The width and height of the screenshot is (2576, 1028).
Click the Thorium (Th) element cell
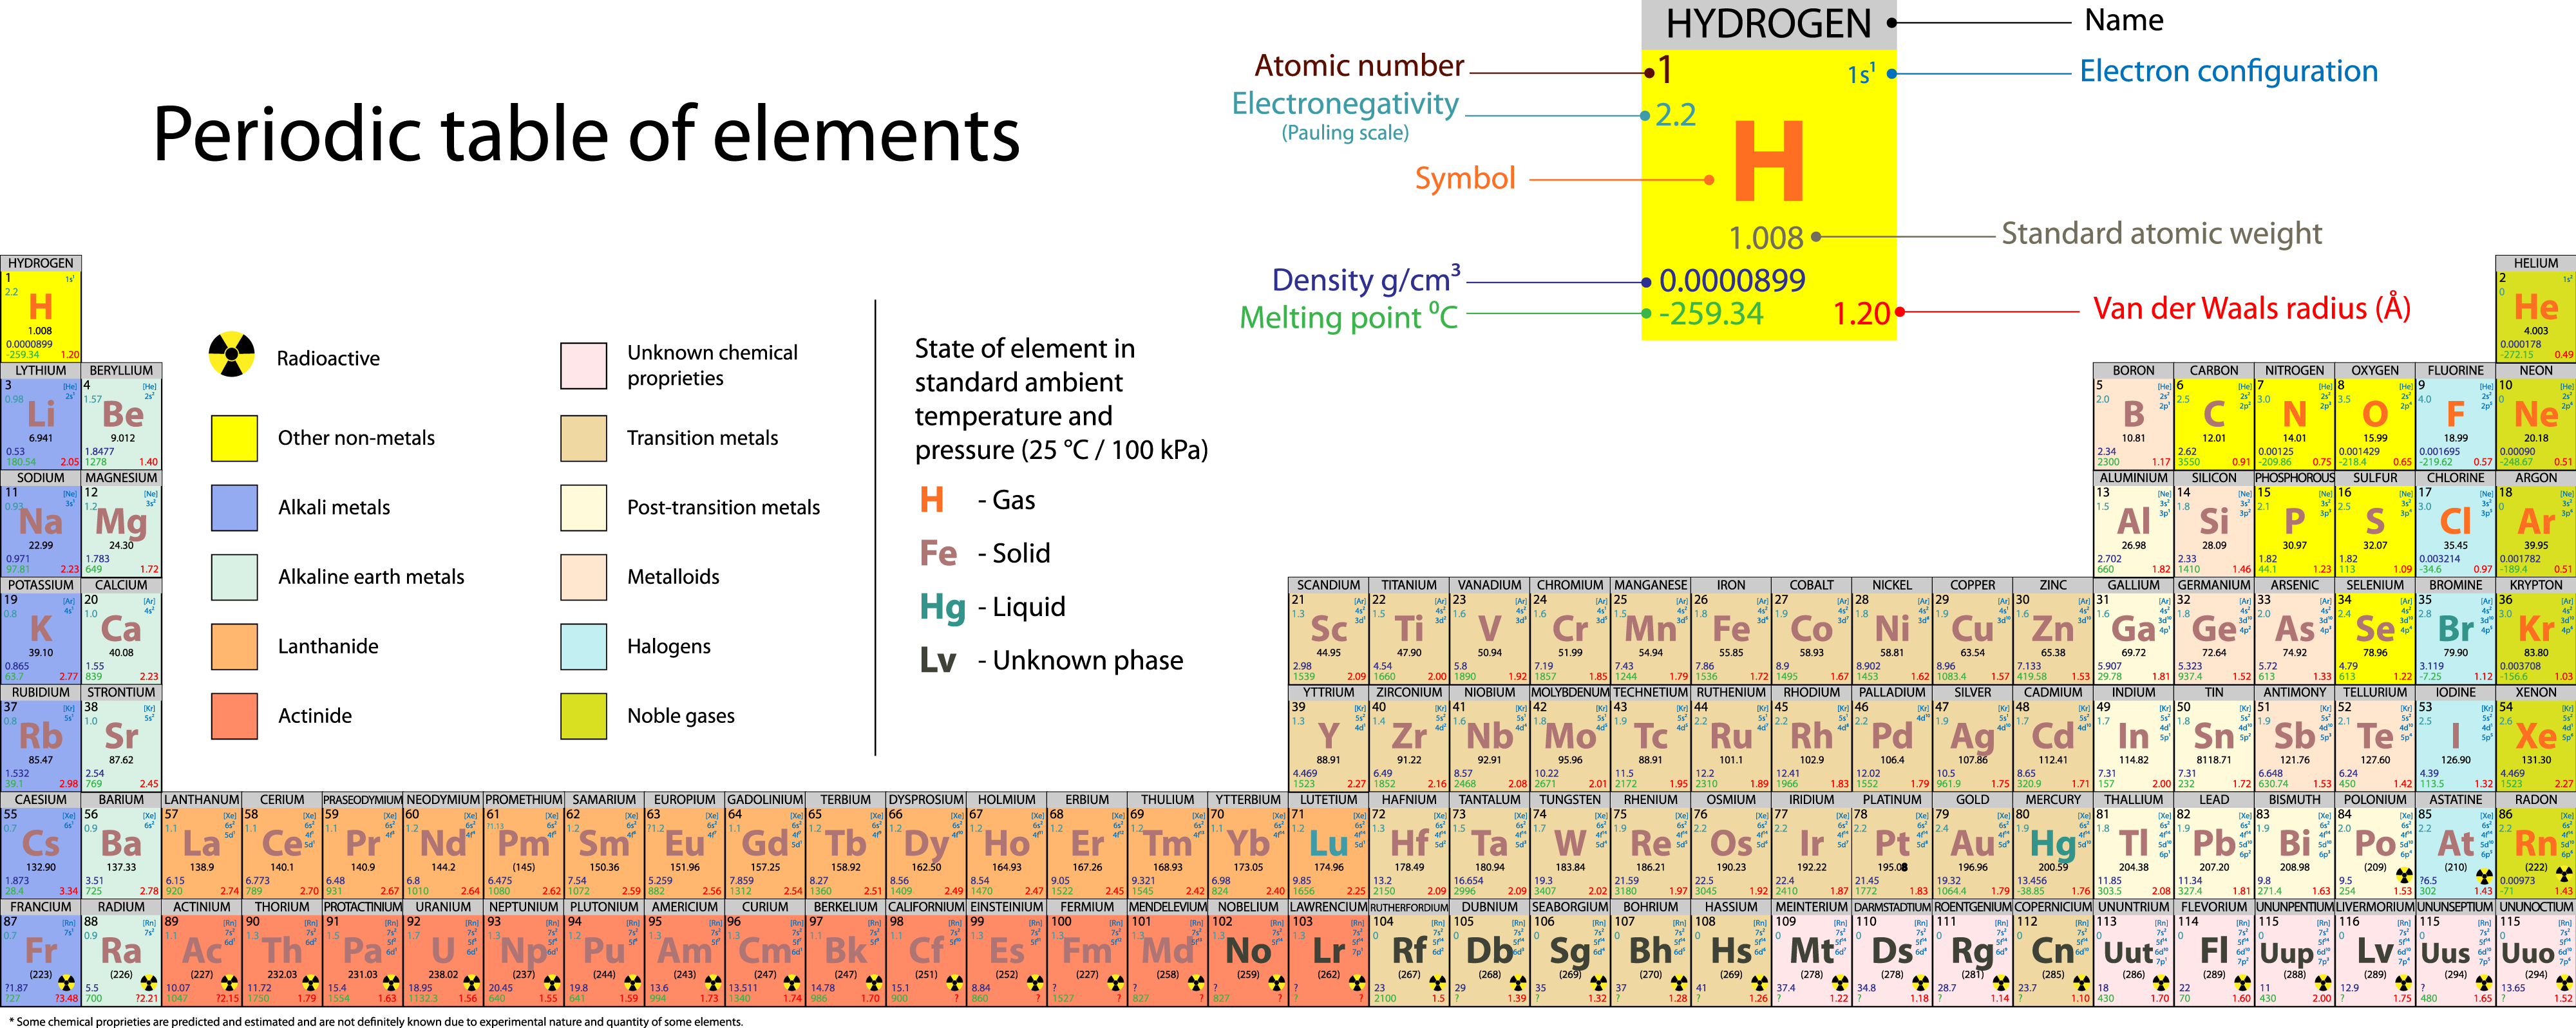(x=282, y=952)
